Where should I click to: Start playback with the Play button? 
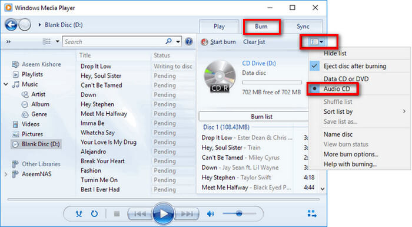pyautogui.click(x=163, y=213)
